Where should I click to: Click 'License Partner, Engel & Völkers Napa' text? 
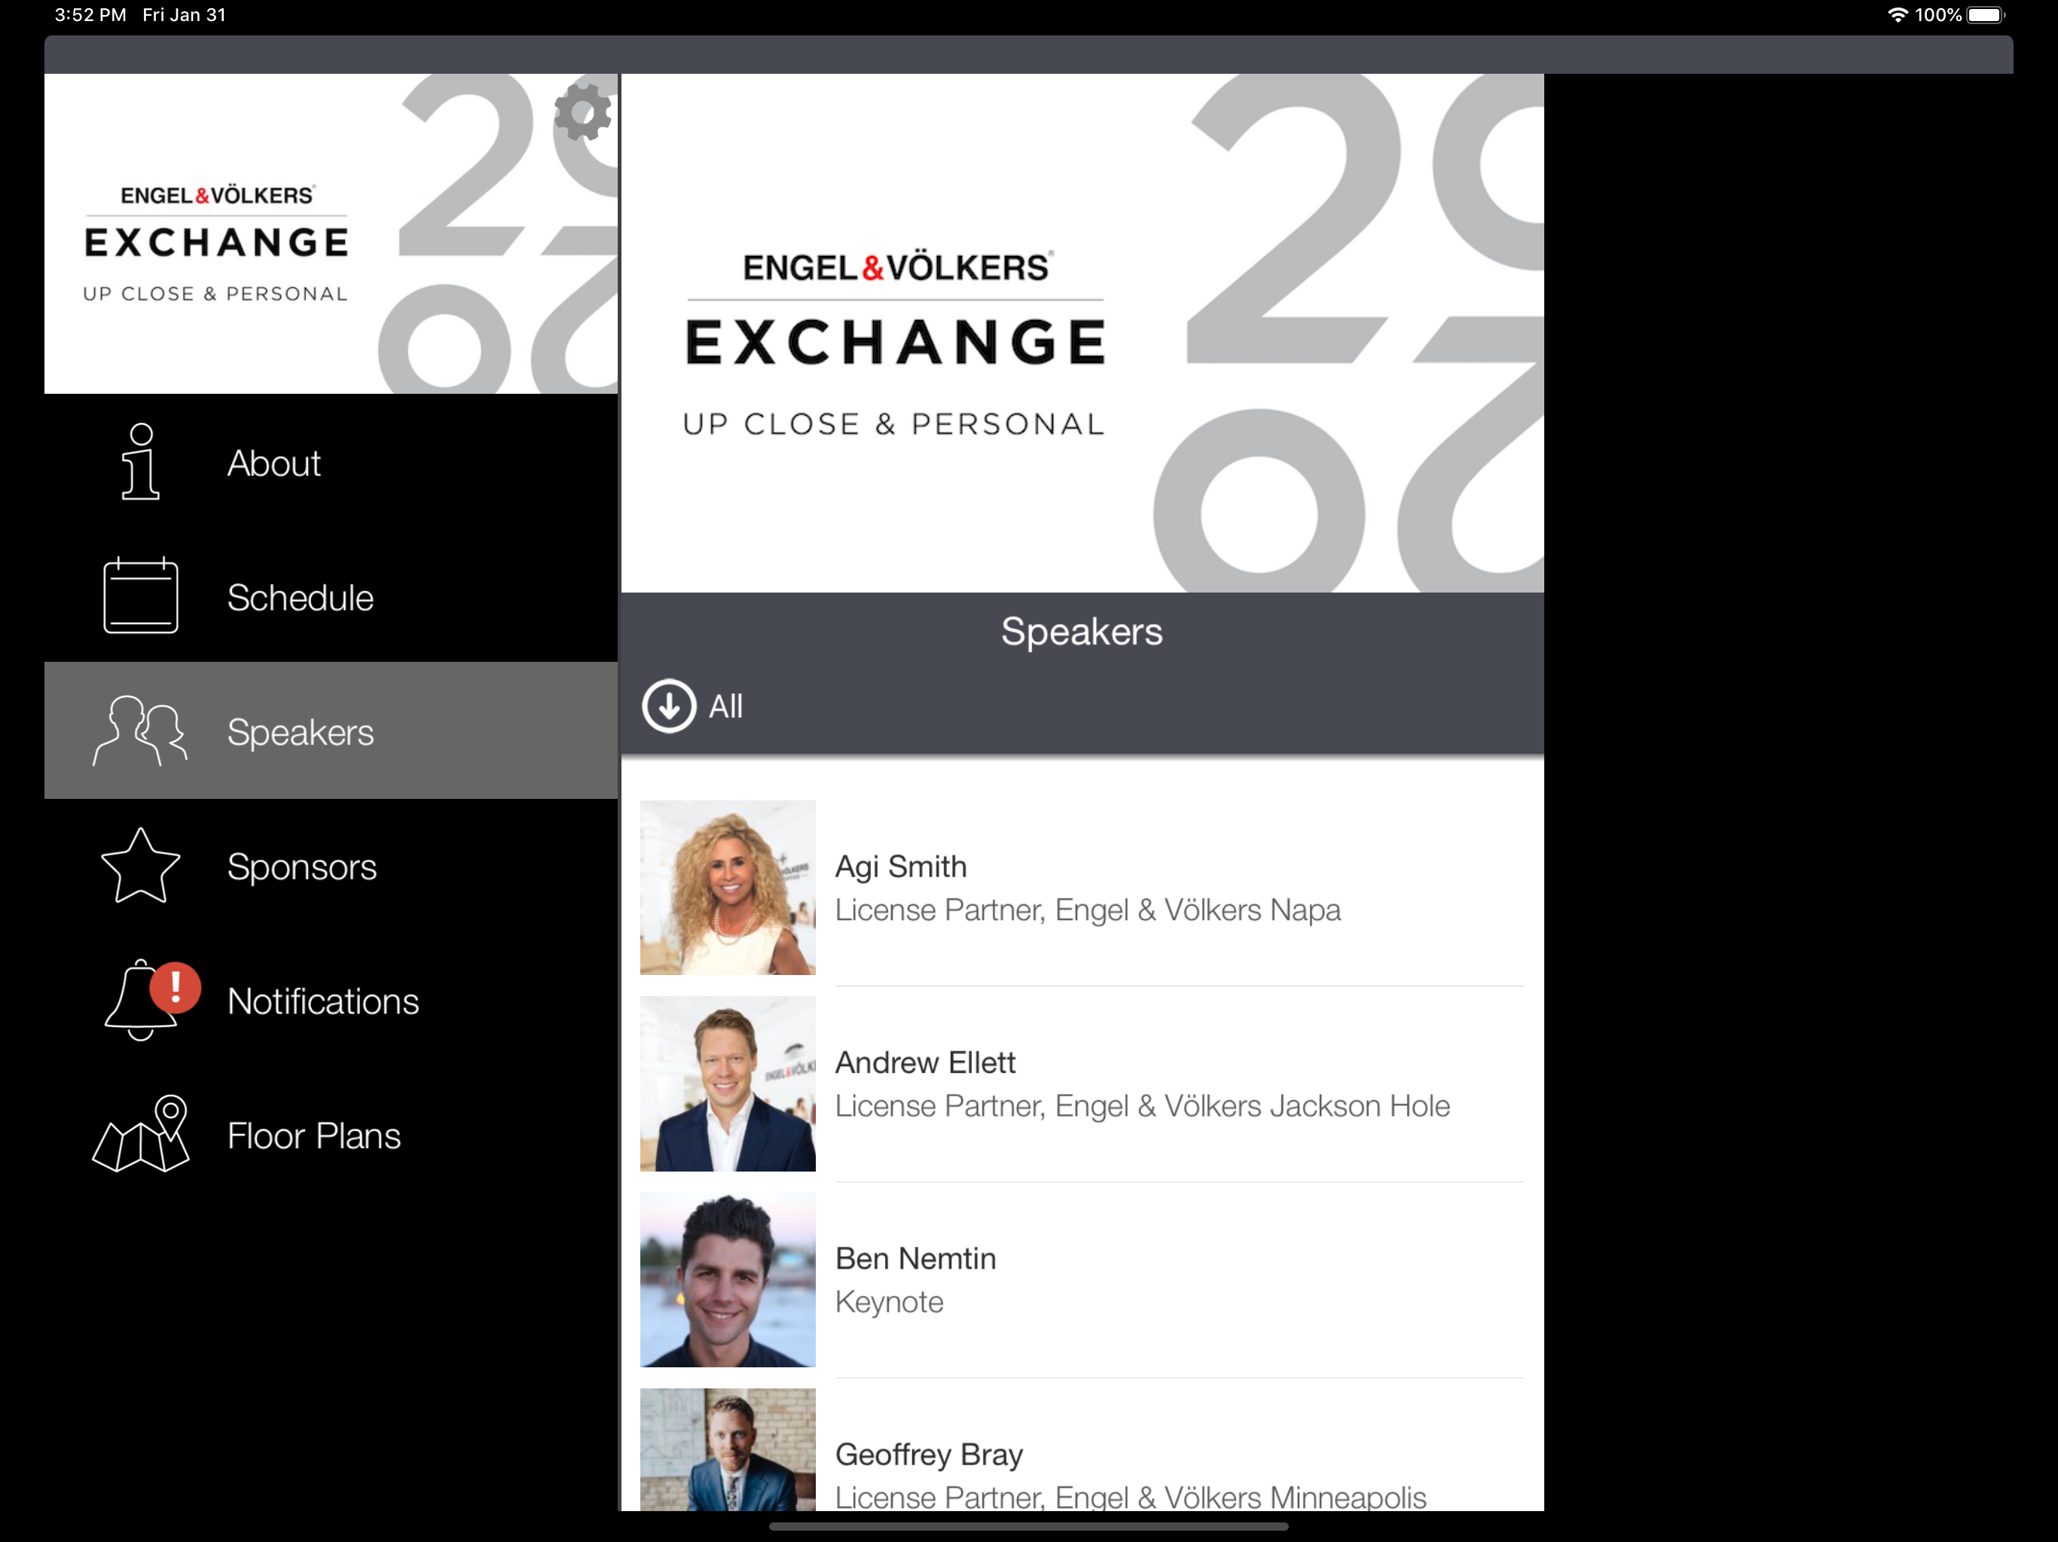point(1088,910)
